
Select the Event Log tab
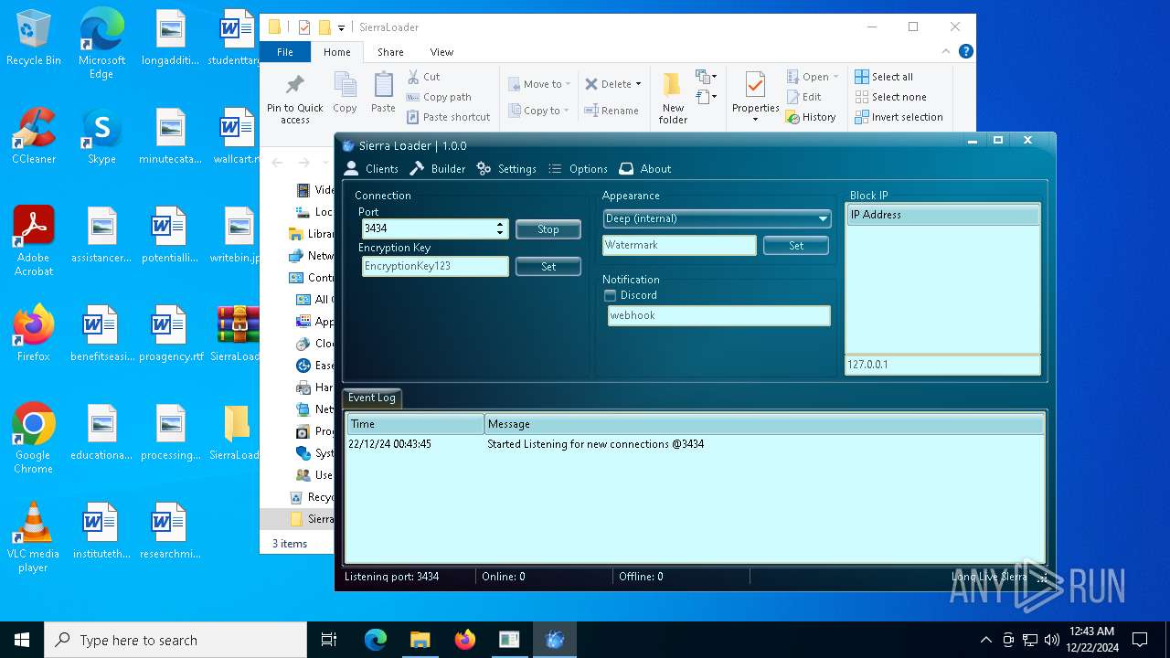pos(372,398)
